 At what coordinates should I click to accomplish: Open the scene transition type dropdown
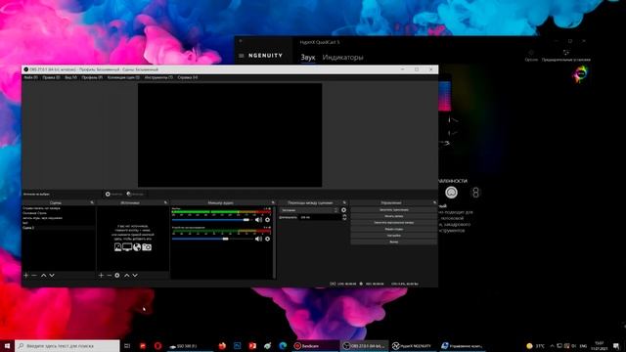(x=309, y=210)
